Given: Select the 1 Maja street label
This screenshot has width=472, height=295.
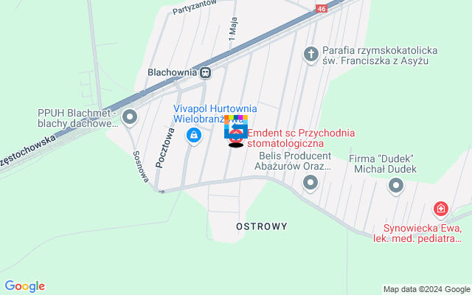Looking at the screenshot, I should click(233, 29).
